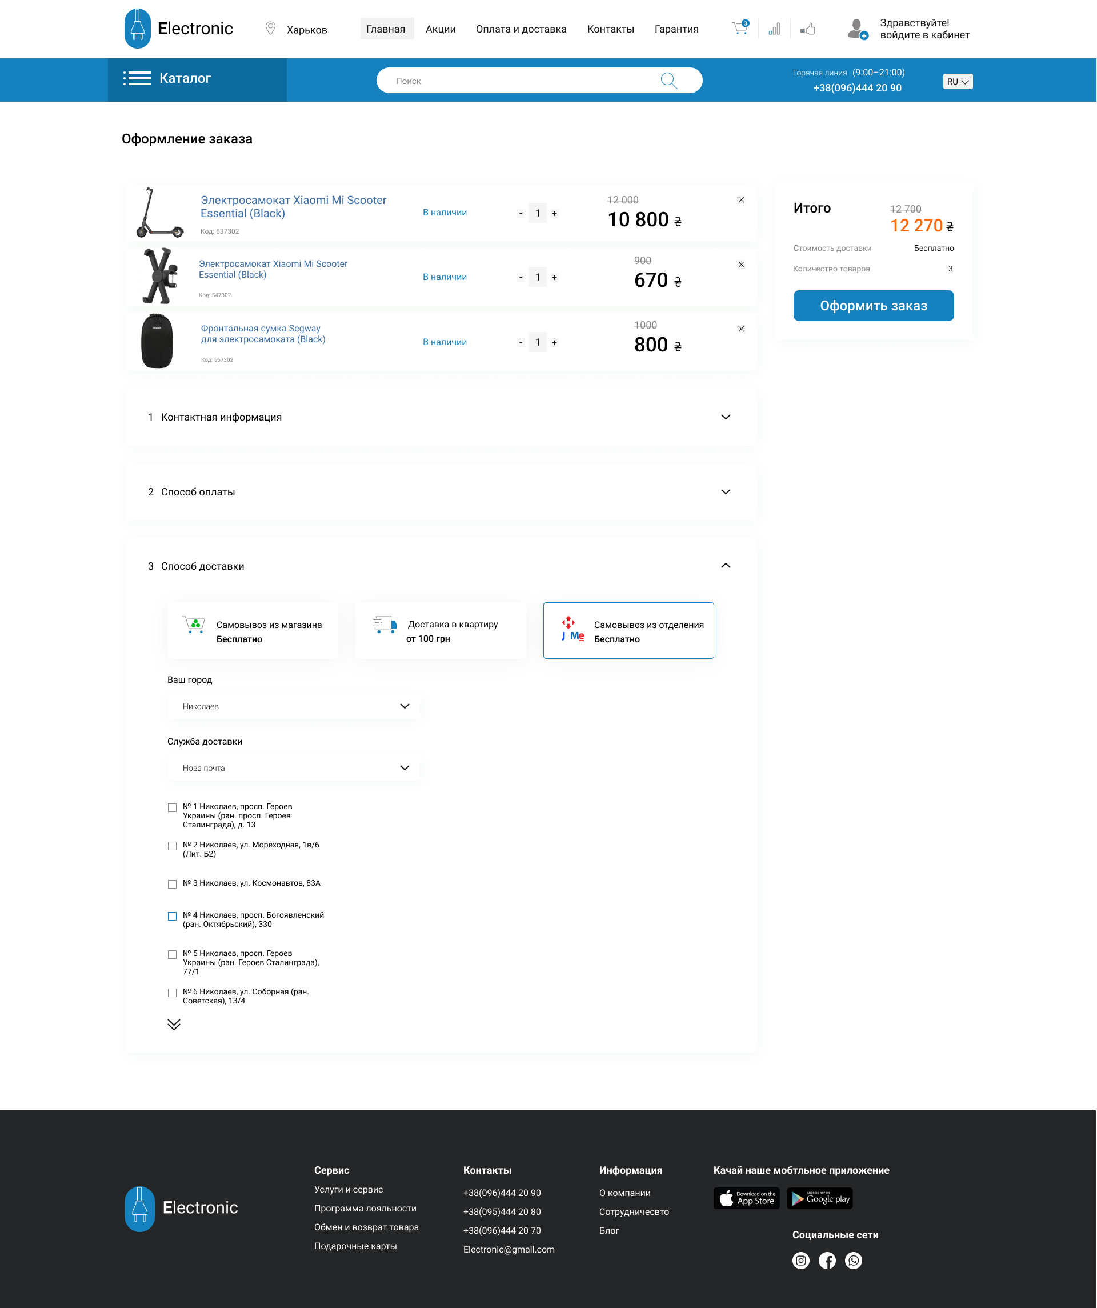
Task: Open the Гарантия menu item
Action: (x=676, y=29)
